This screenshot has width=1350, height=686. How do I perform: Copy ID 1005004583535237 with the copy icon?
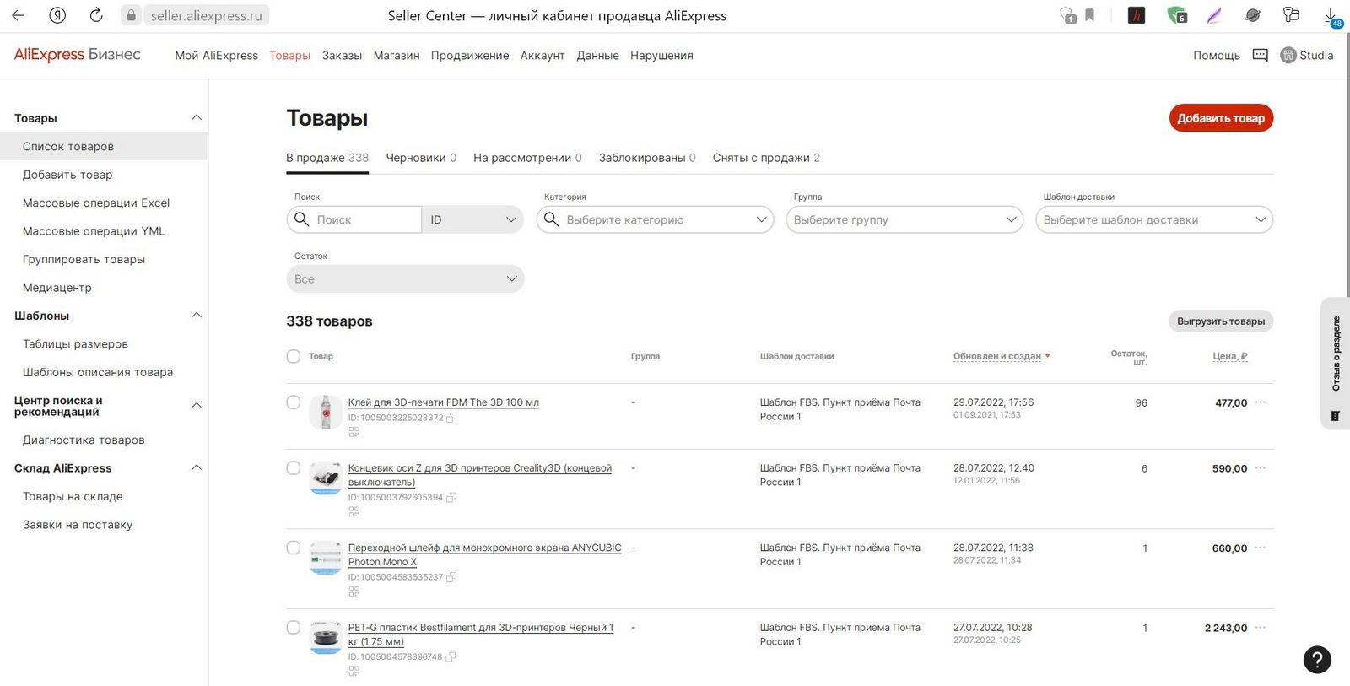[x=451, y=577]
